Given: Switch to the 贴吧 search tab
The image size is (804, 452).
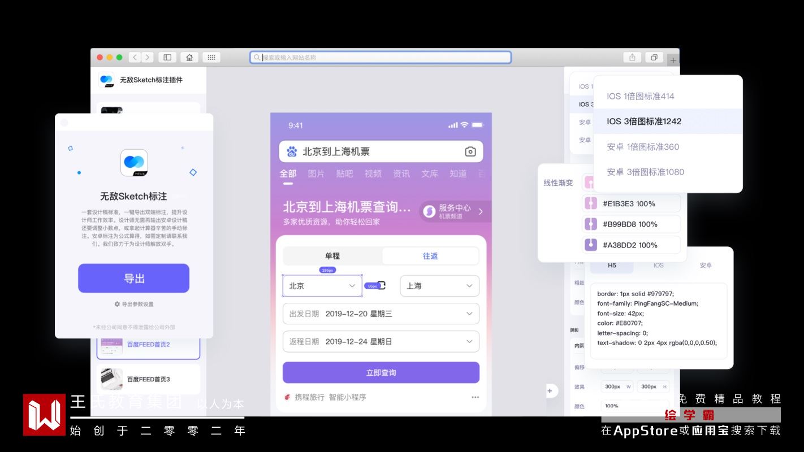Looking at the screenshot, I should [344, 173].
